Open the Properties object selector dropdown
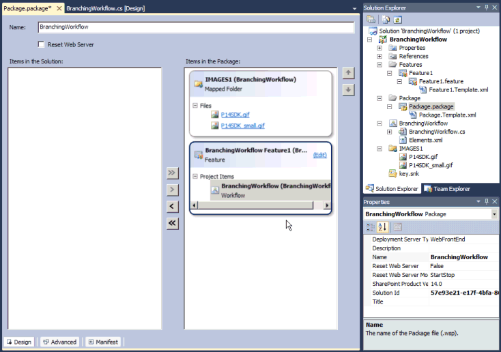 coord(494,214)
